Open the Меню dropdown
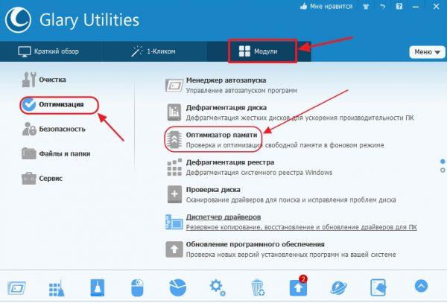447x303 pixels. (x=427, y=52)
